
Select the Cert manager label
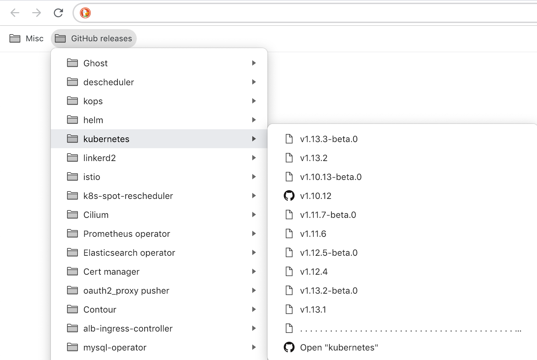pyautogui.click(x=111, y=272)
